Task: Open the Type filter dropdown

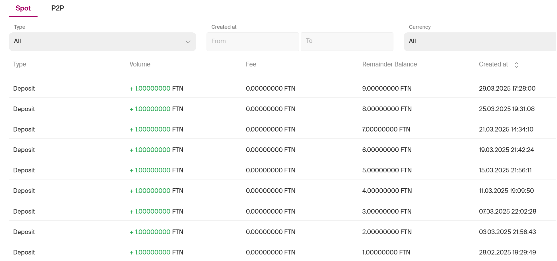Action: click(x=102, y=41)
